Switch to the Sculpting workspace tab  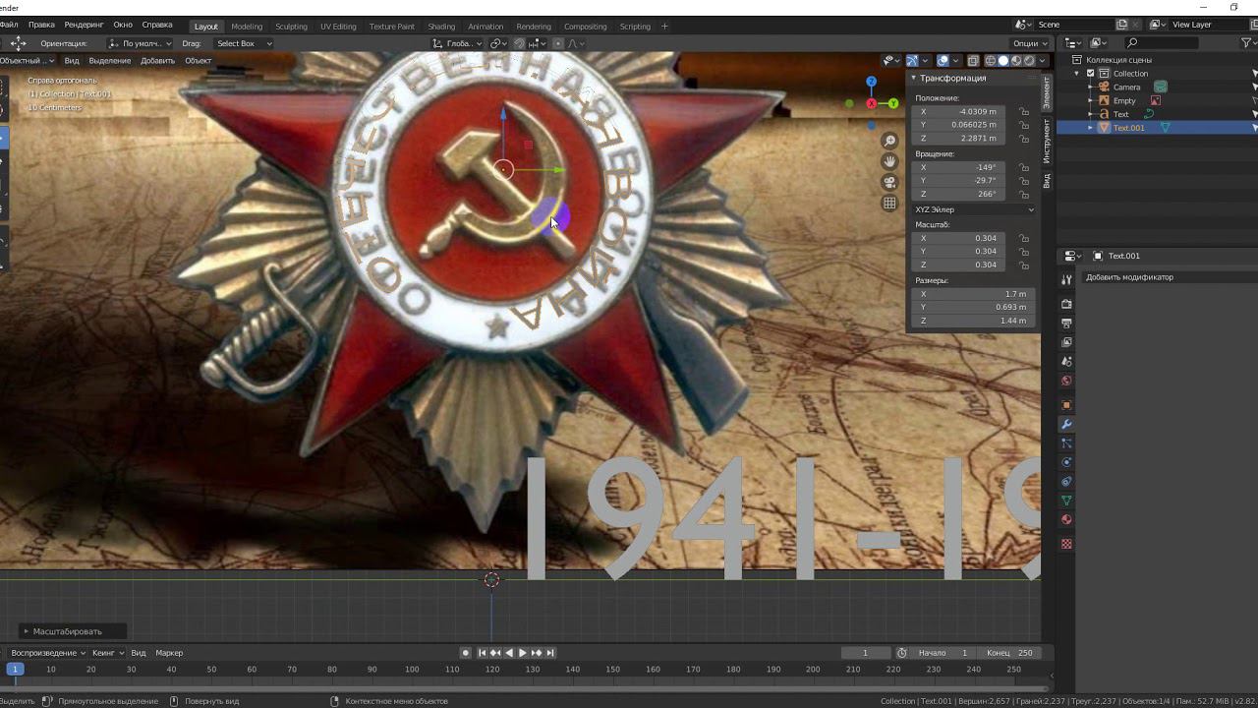(291, 27)
